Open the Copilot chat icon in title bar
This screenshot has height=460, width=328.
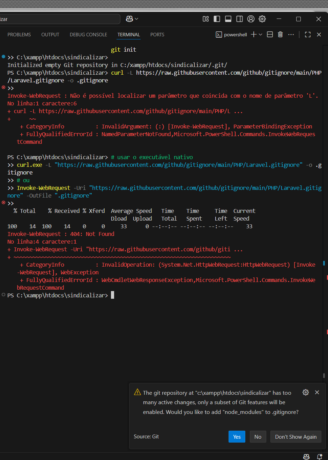pyautogui.click(x=129, y=19)
